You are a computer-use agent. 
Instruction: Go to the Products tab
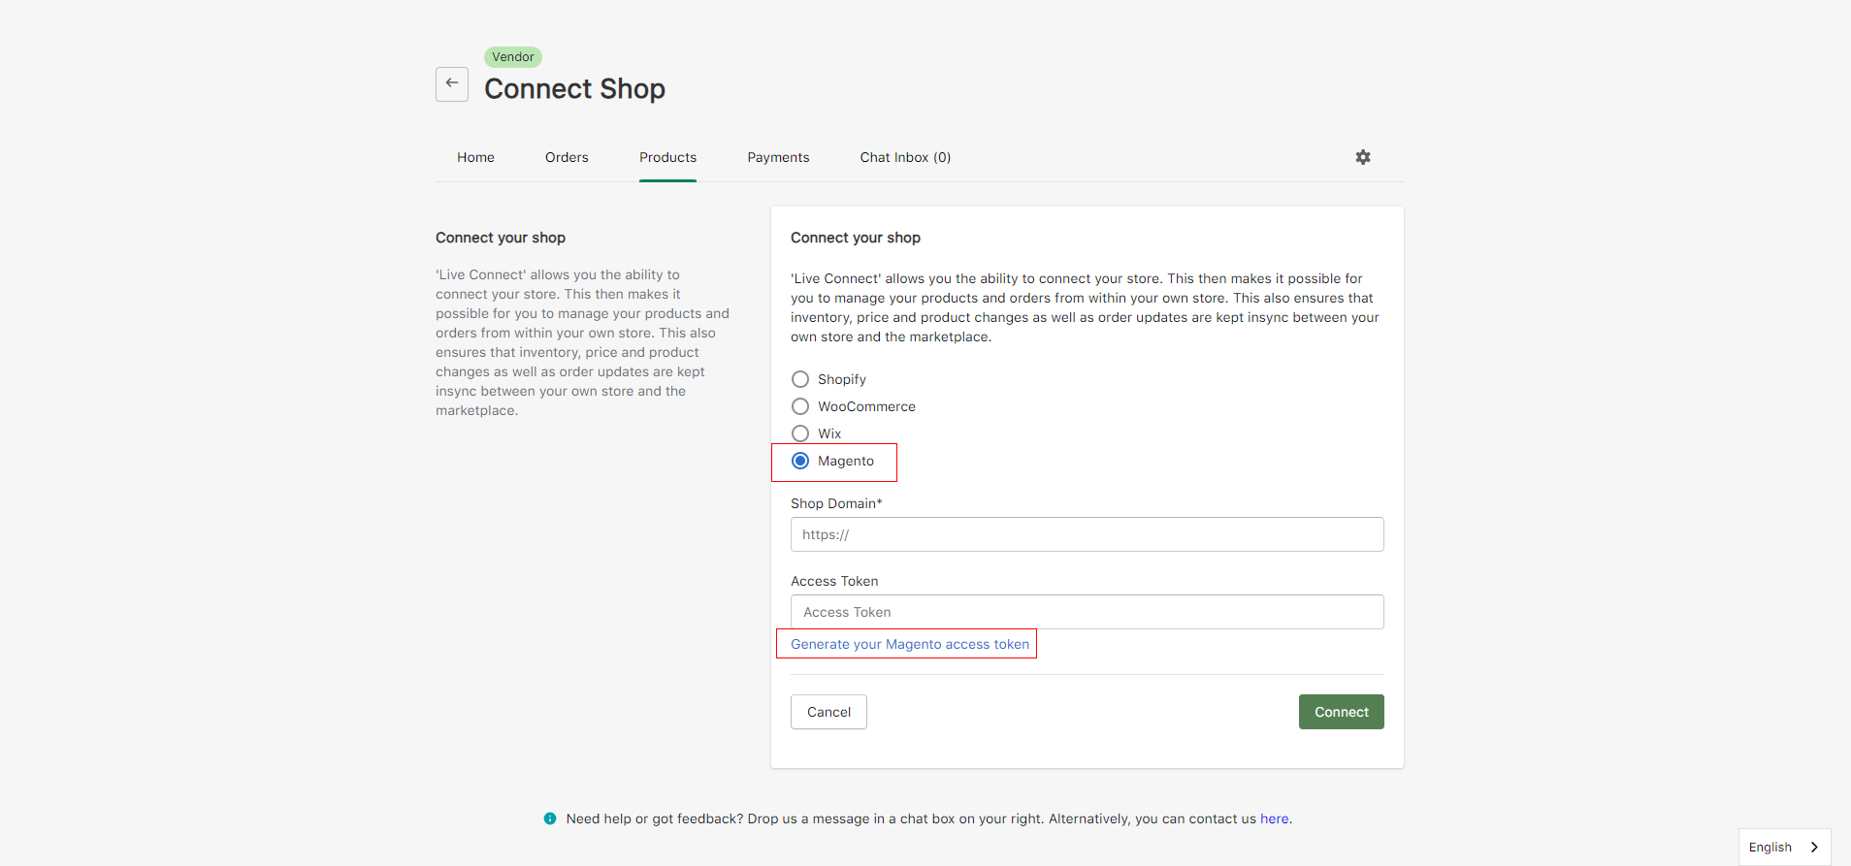coord(667,157)
